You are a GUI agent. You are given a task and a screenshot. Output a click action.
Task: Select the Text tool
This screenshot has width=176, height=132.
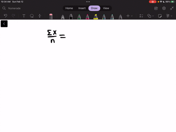[x=24, y=16]
